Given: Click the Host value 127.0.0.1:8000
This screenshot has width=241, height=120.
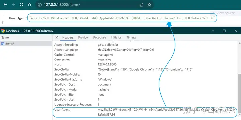Looking at the screenshot, I should tap(107, 64).
